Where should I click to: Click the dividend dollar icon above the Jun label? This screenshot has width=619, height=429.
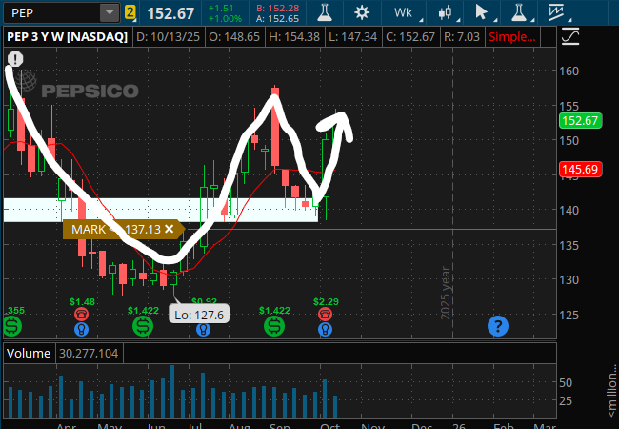pos(143,326)
